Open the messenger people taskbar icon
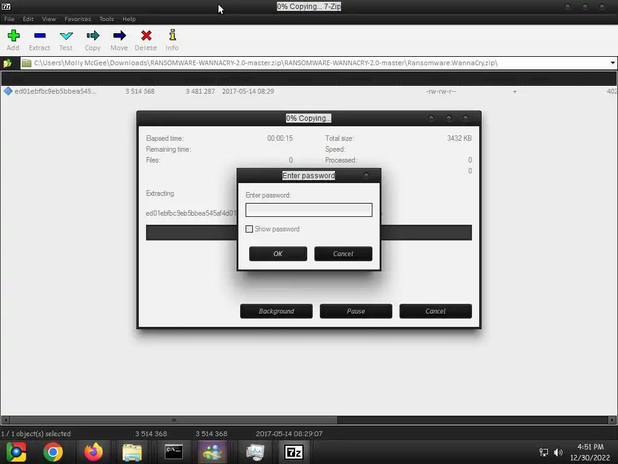Screen dimensions: 618x464 [212, 452]
